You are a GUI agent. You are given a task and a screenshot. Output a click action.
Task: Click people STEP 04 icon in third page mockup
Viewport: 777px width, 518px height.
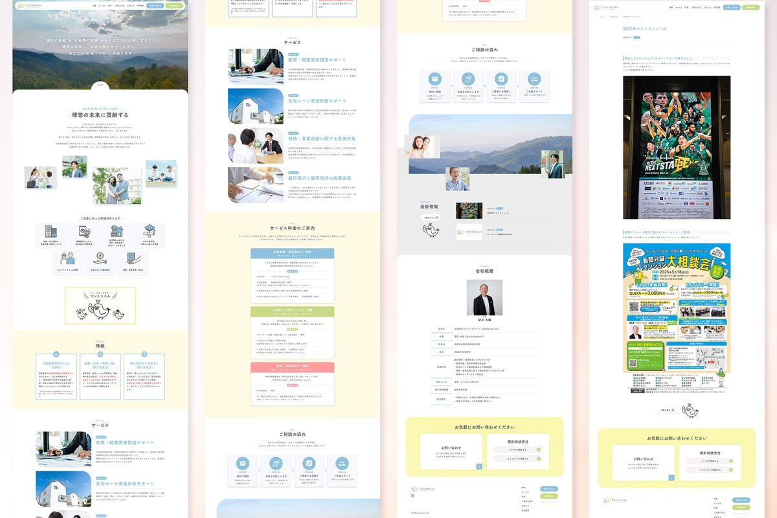click(x=534, y=78)
